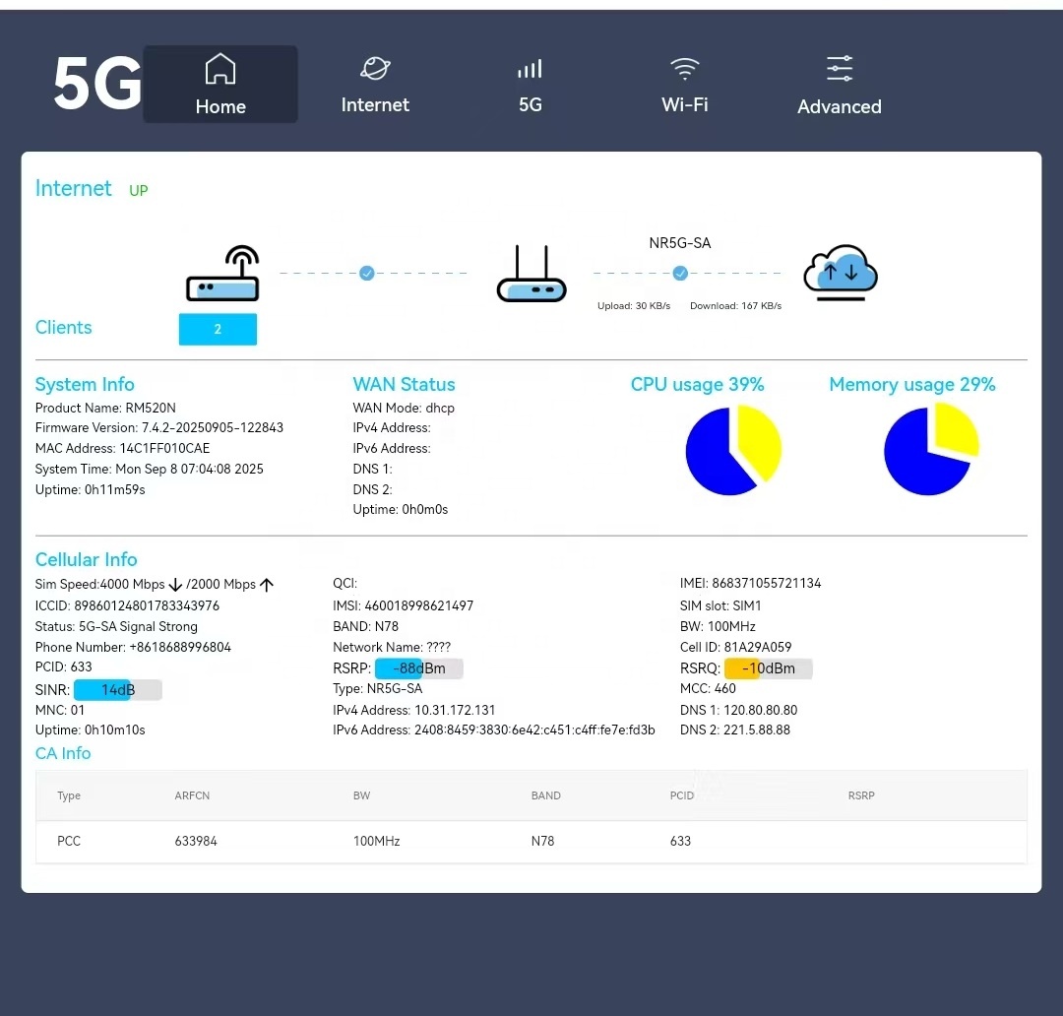Click the ARFCN column header
This screenshot has width=1063, height=1016.
coord(192,795)
